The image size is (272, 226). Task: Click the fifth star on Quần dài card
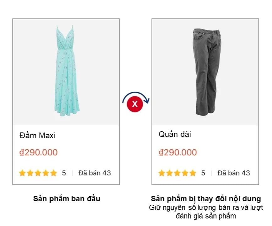tap(193, 173)
